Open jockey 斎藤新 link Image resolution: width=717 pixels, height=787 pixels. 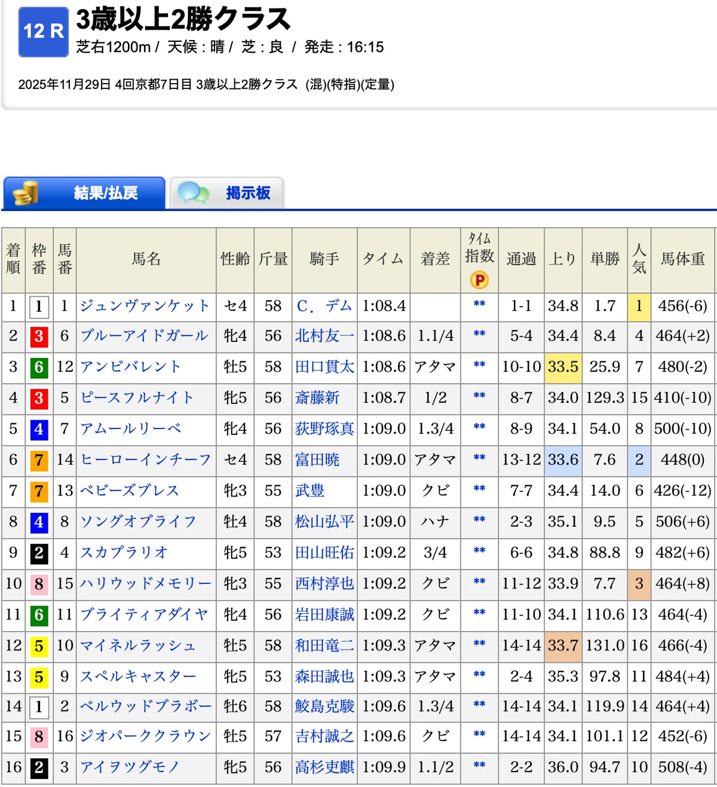[x=317, y=398]
